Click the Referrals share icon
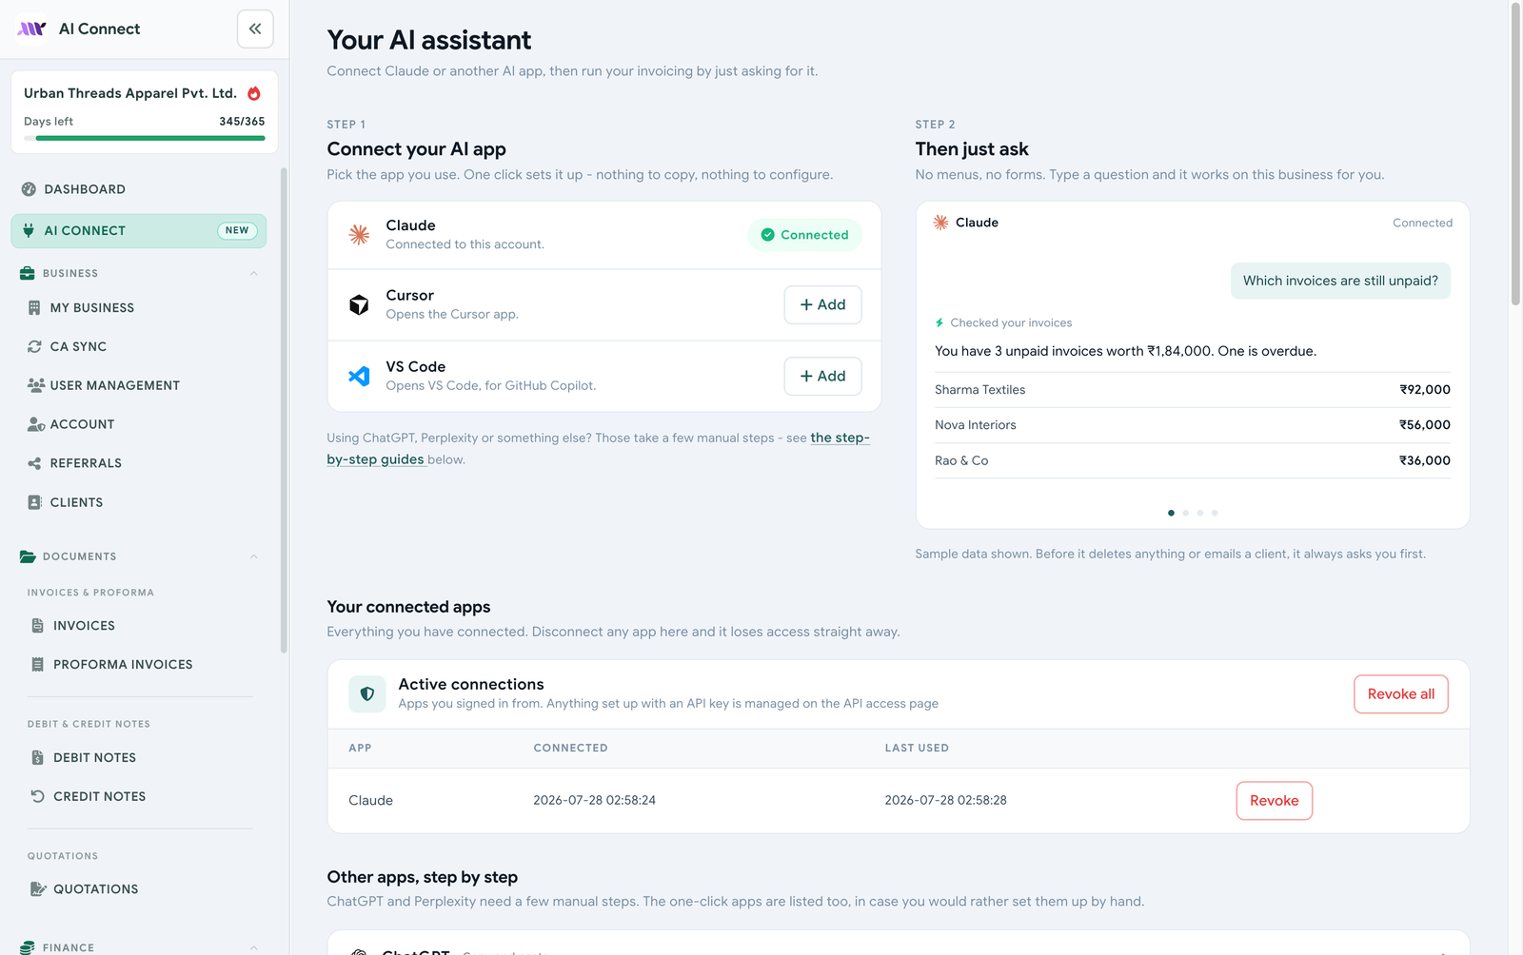 click(x=34, y=463)
